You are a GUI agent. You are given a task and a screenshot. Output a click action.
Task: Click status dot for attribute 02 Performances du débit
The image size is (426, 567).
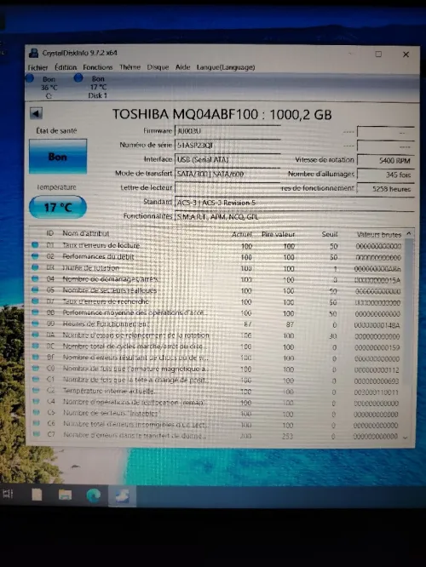[x=35, y=256]
